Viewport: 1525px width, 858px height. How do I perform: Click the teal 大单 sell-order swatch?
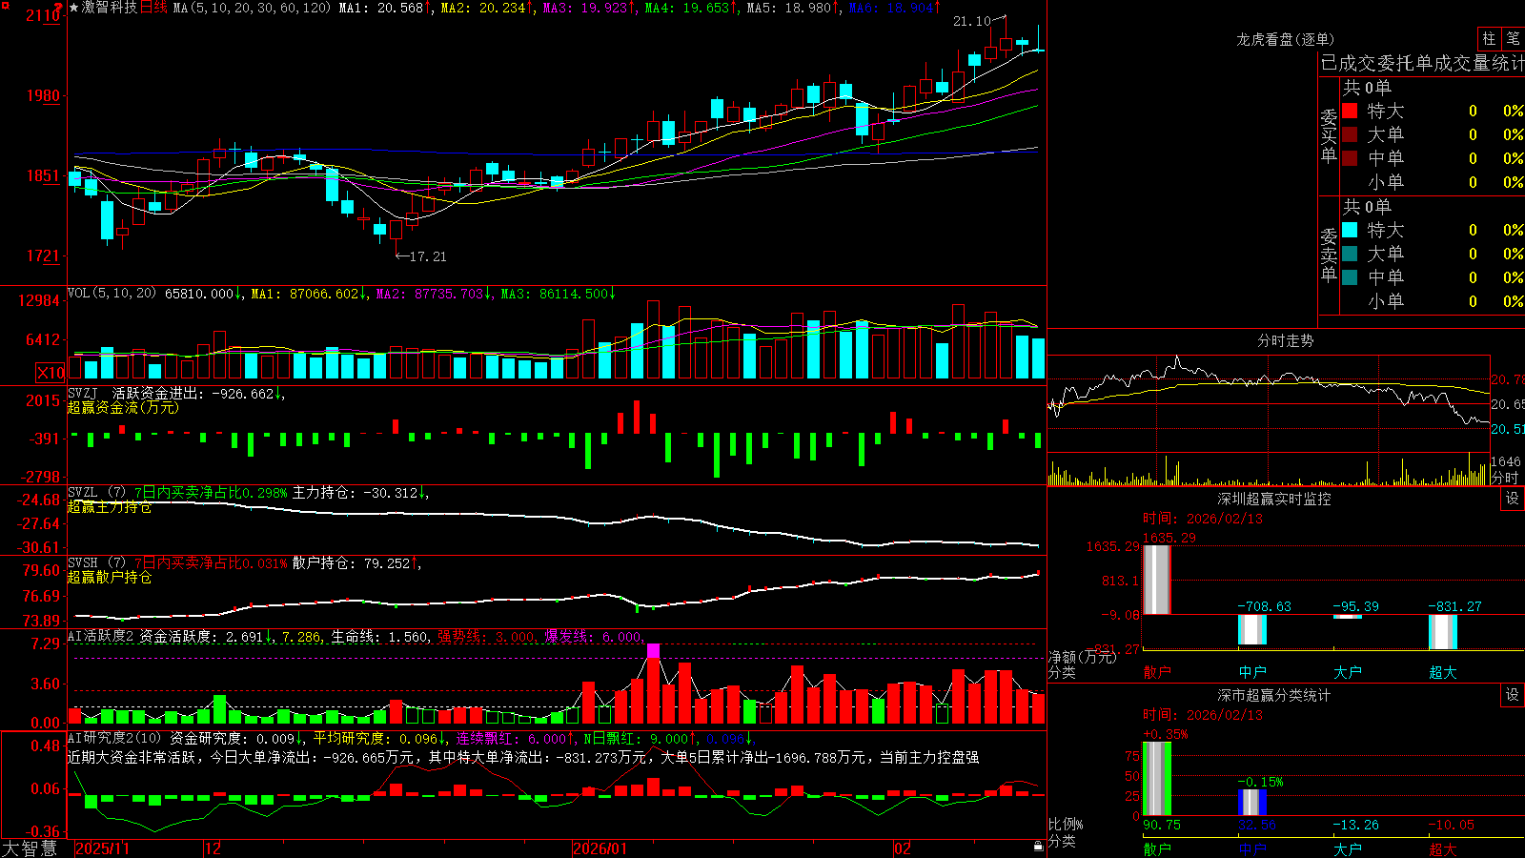1350,254
